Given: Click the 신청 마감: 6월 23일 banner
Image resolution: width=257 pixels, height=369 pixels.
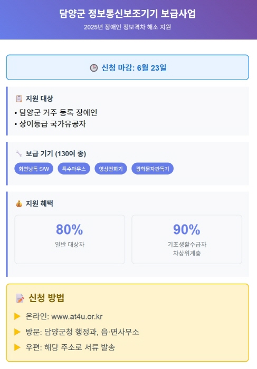Looking at the screenshot, I should click(x=127, y=67).
